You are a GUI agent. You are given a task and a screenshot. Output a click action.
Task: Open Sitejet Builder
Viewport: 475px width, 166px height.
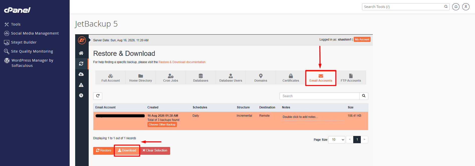[21, 42]
